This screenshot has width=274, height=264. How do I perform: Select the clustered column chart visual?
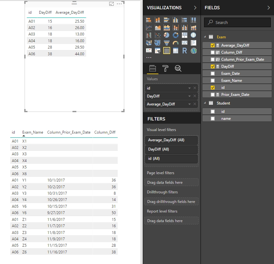[x=175, y=20]
